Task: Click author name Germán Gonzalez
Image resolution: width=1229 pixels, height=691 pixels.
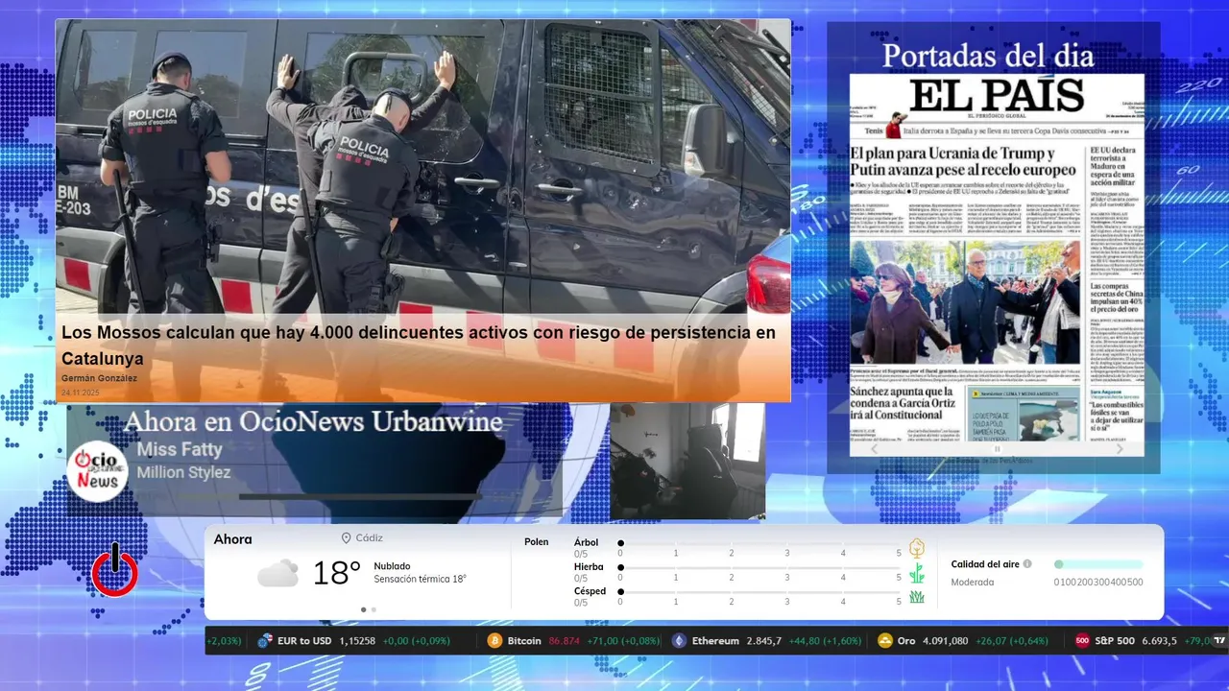Action: pyautogui.click(x=99, y=378)
